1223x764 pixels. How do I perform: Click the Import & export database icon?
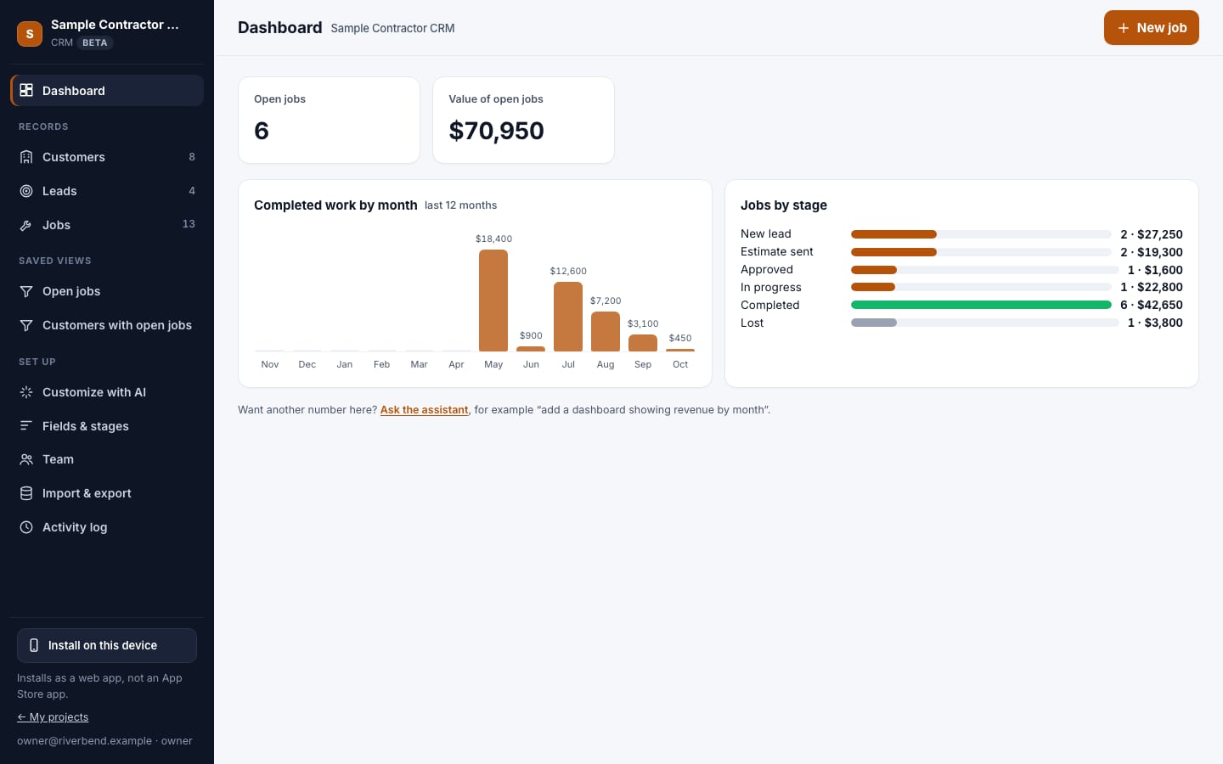point(26,493)
